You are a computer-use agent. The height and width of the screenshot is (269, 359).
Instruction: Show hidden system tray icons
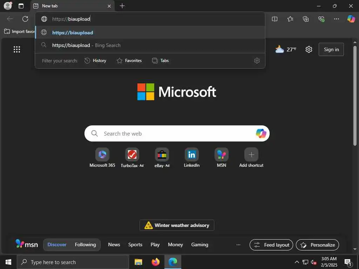tap(297, 262)
